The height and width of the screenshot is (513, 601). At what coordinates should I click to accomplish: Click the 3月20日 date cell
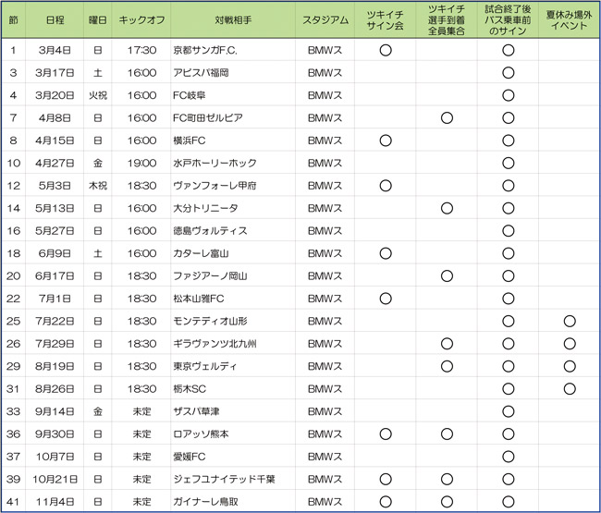click(55, 95)
